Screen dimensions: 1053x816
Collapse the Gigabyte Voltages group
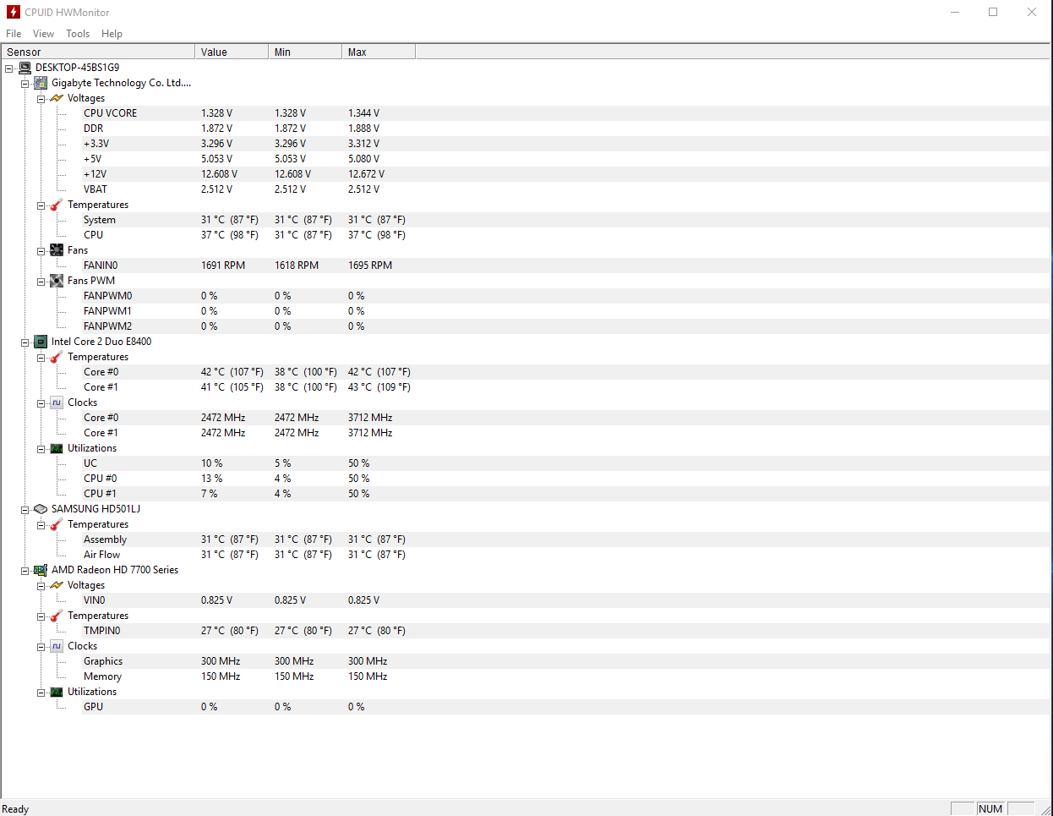tap(41, 99)
